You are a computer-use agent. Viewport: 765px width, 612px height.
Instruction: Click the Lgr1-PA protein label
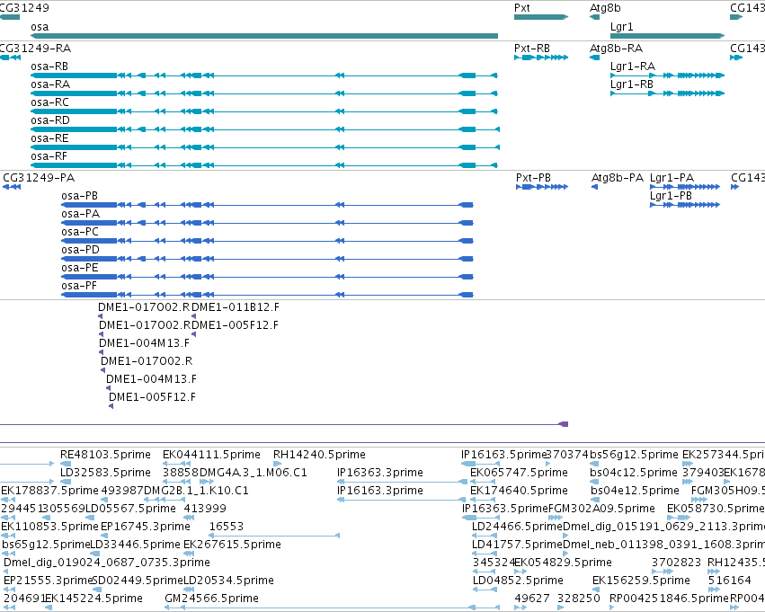click(x=672, y=178)
